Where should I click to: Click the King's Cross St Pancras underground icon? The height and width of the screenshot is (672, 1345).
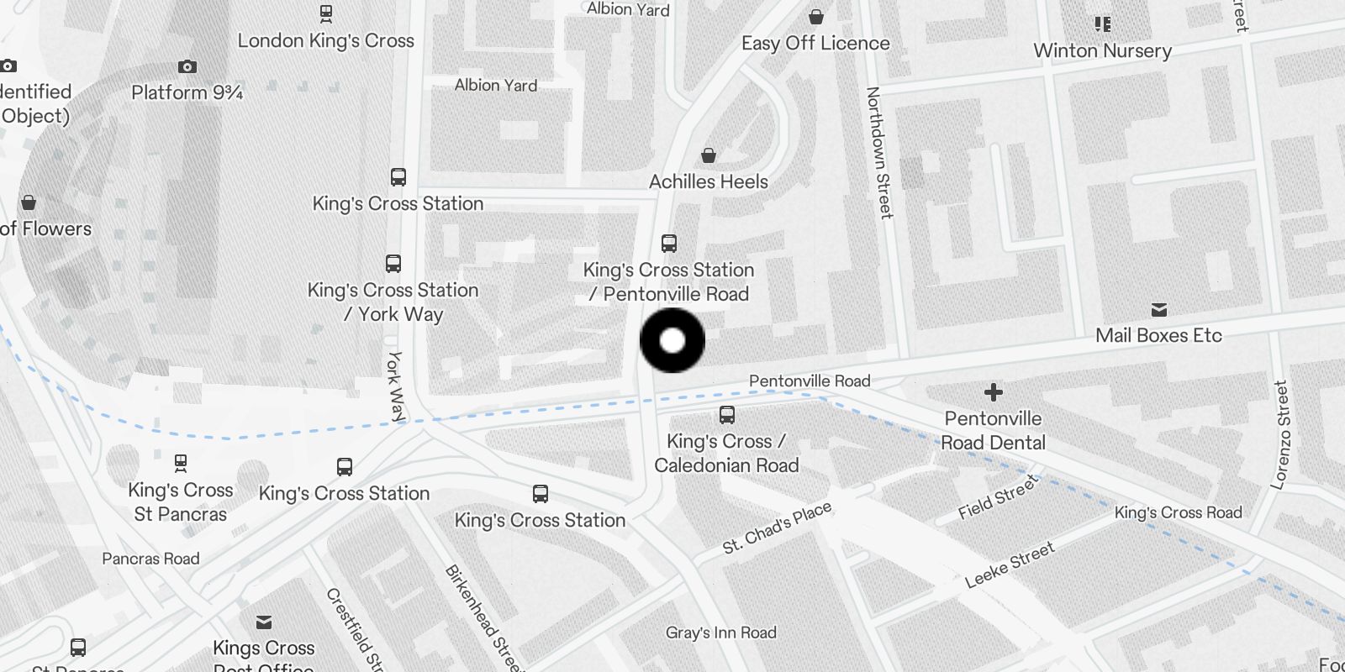tap(181, 463)
